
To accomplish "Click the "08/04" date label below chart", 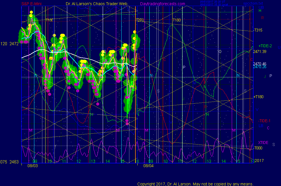I will [149, 166].
